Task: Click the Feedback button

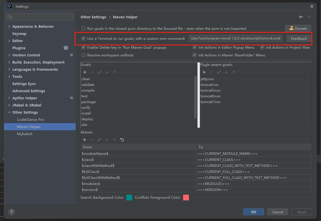Action: coord(299,38)
